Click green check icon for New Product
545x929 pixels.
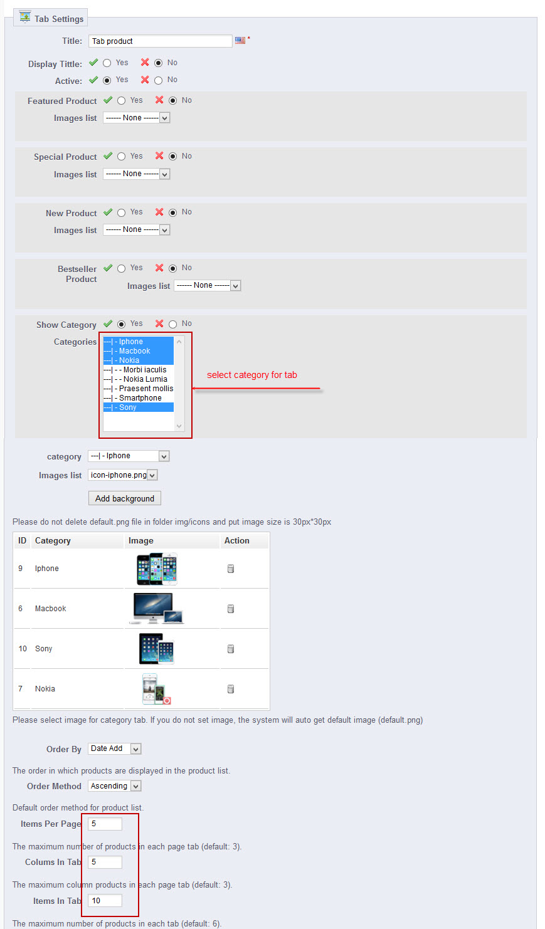(108, 212)
